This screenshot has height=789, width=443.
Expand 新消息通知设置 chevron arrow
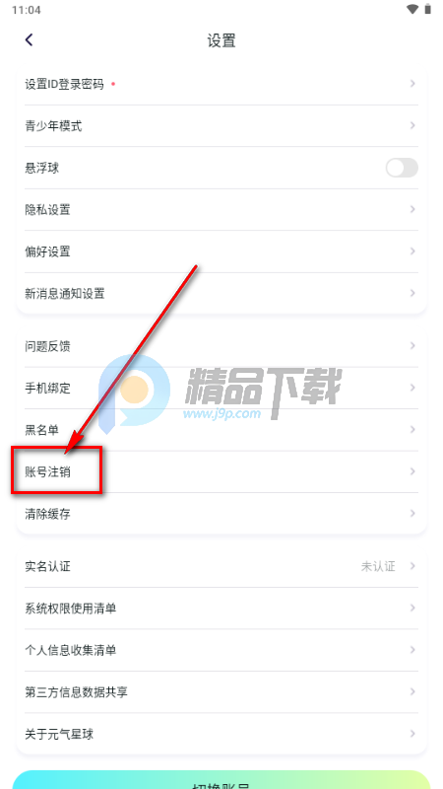[x=412, y=293]
